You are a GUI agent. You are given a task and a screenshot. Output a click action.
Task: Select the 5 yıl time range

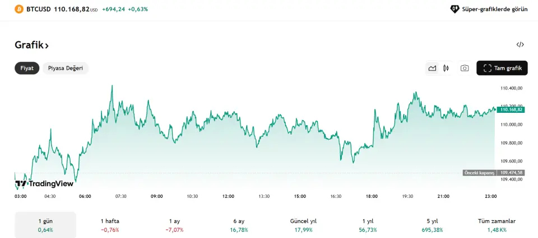coord(432,225)
